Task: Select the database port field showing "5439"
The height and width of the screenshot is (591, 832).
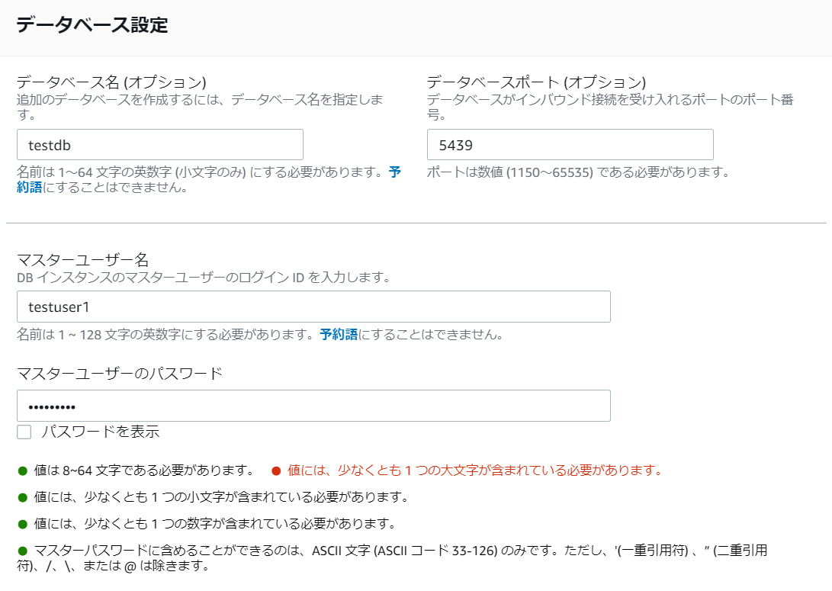Action: coord(570,144)
